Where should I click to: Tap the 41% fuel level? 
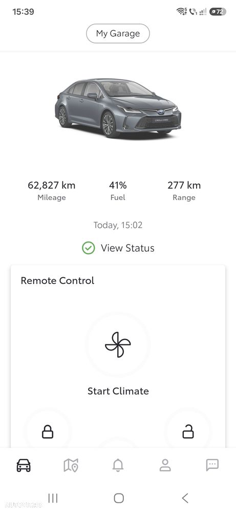118,186
